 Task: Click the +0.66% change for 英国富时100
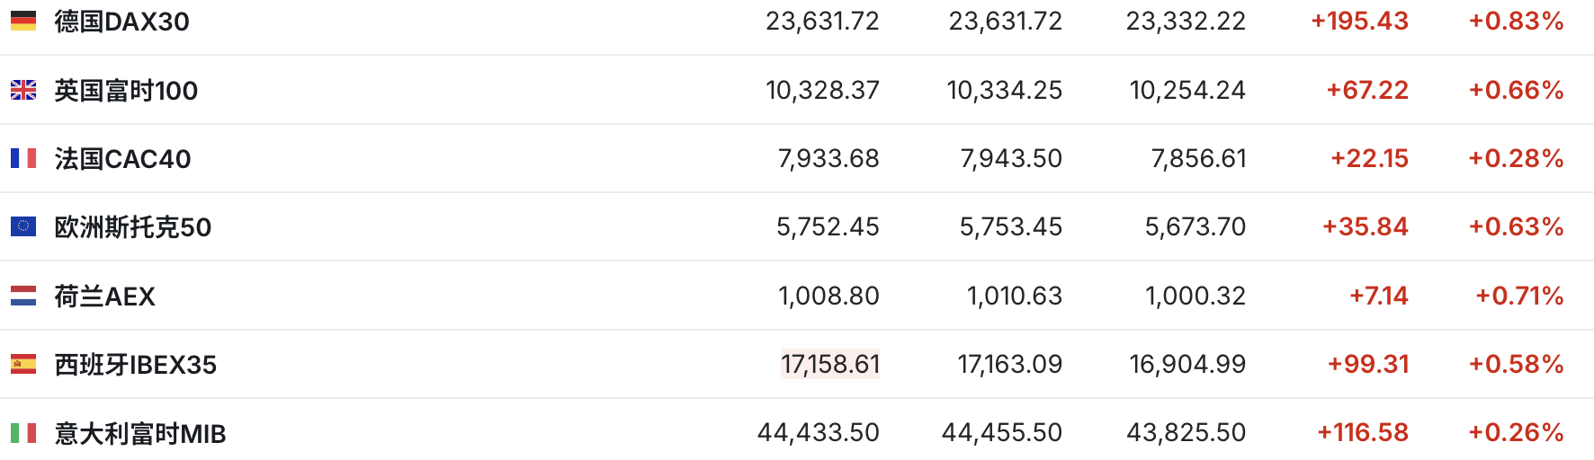(x=1516, y=90)
